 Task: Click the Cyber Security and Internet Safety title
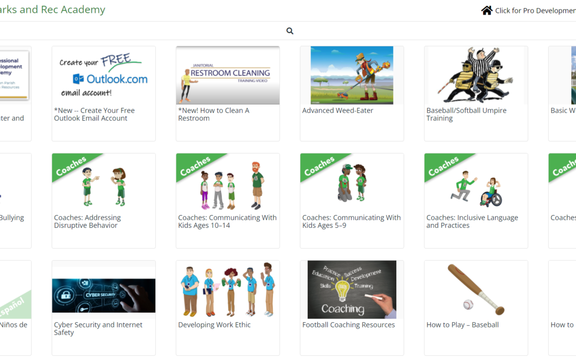(98, 329)
